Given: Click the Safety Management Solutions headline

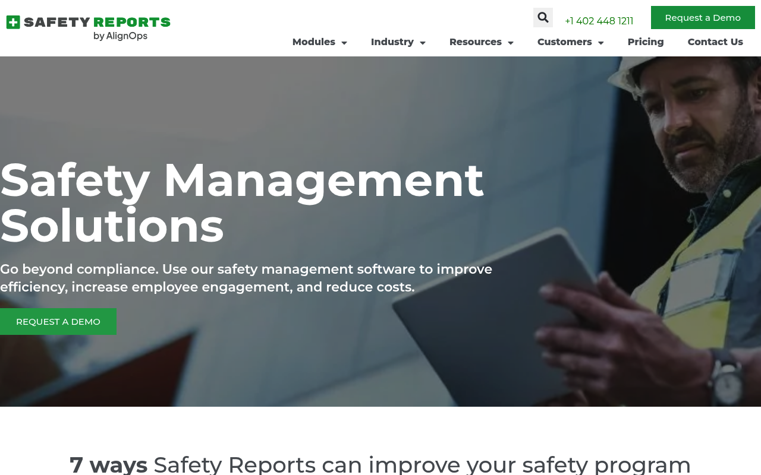Looking at the screenshot, I should click(x=241, y=202).
